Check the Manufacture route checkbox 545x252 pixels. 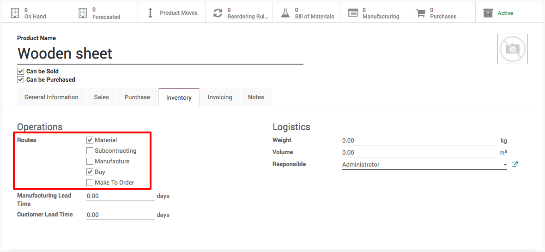coord(90,161)
